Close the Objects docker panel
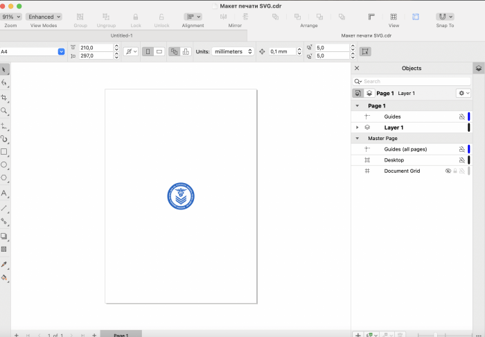Screen dimensions: 485x337 coord(357,68)
